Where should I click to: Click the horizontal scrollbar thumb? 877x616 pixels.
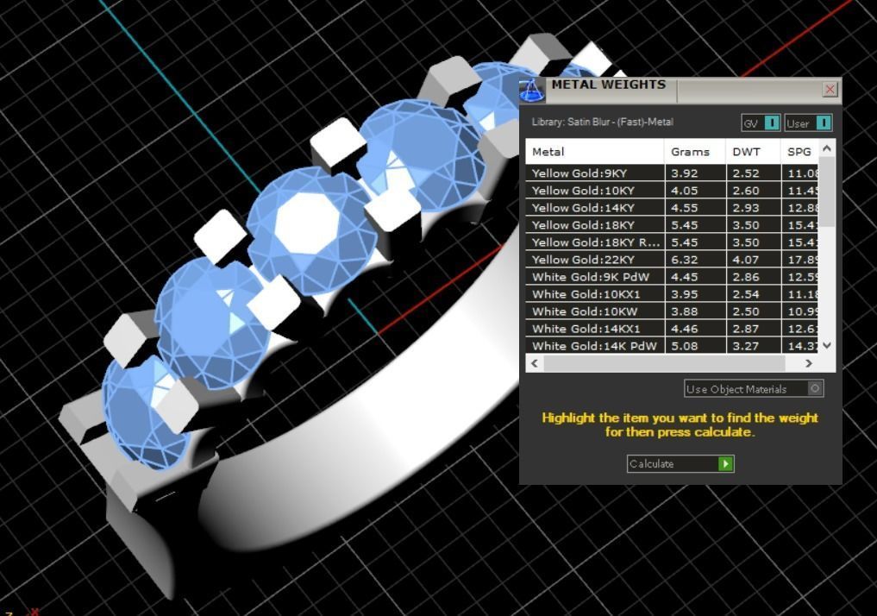click(665, 363)
